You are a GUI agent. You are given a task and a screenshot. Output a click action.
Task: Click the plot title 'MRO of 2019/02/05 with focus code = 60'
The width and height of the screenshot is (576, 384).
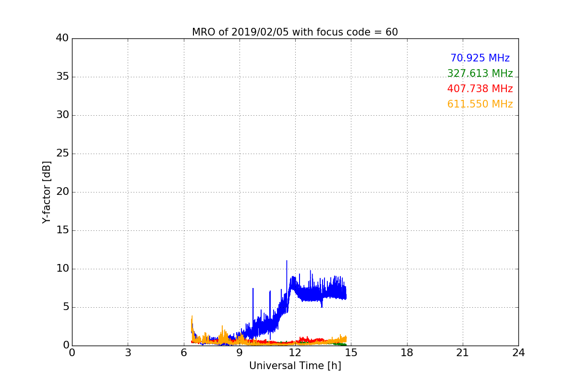295,32
